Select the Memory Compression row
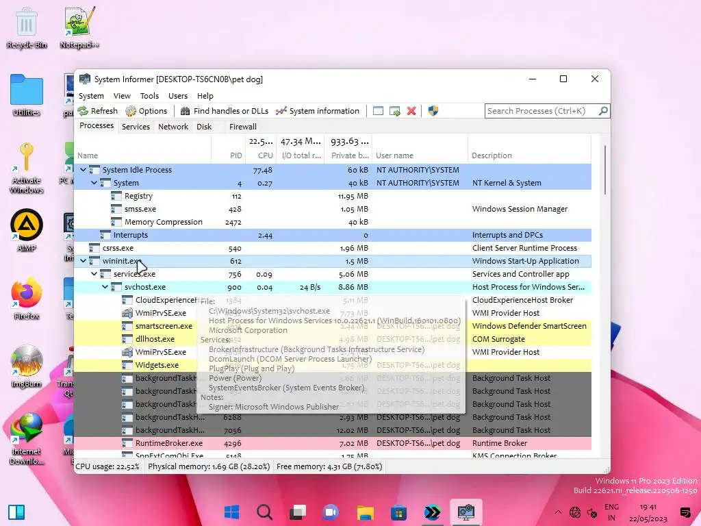Image resolution: width=701 pixels, height=526 pixels. tap(333, 222)
